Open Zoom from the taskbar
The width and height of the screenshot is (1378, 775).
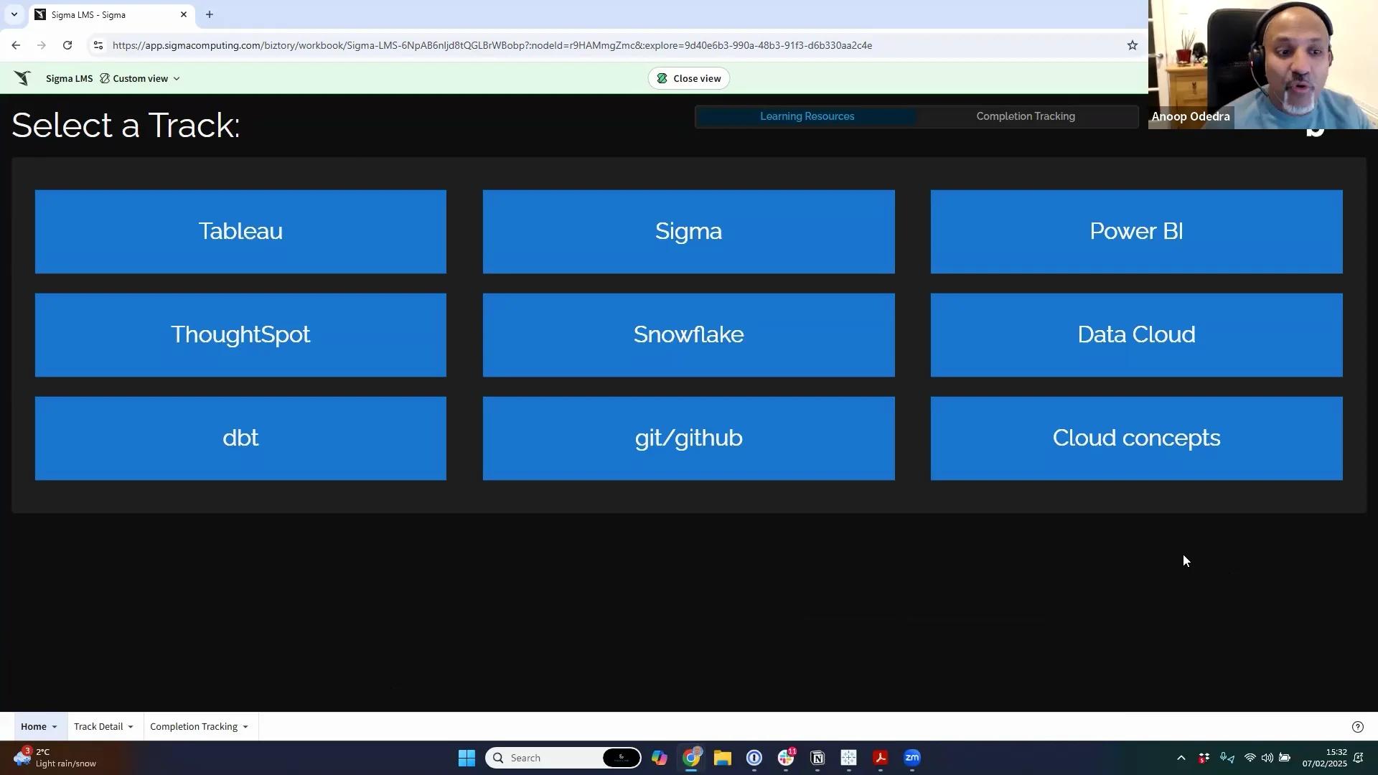tap(912, 758)
